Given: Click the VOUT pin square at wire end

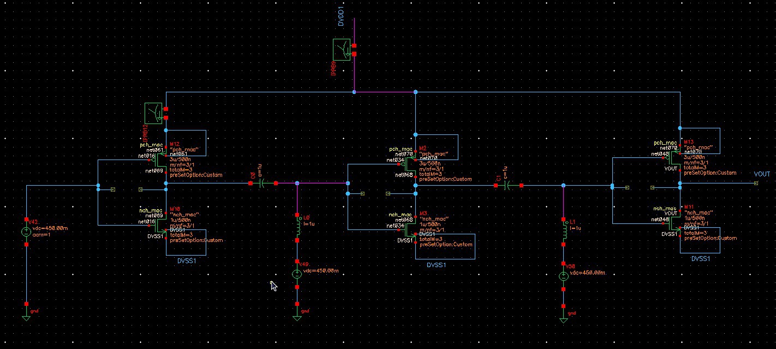Looking at the screenshot, I should (756, 183).
